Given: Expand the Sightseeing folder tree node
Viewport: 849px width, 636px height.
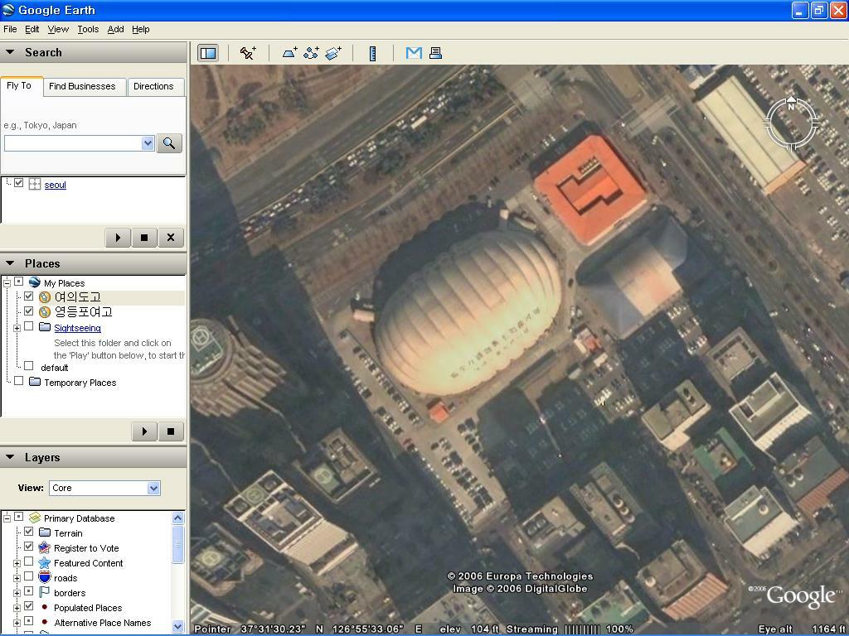Looking at the screenshot, I should (x=17, y=328).
